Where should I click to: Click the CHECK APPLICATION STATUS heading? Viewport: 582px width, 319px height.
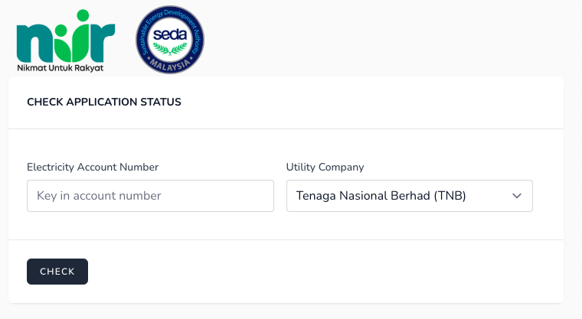(x=104, y=102)
